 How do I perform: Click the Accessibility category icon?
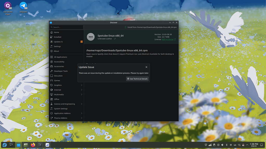(x=52, y=62)
